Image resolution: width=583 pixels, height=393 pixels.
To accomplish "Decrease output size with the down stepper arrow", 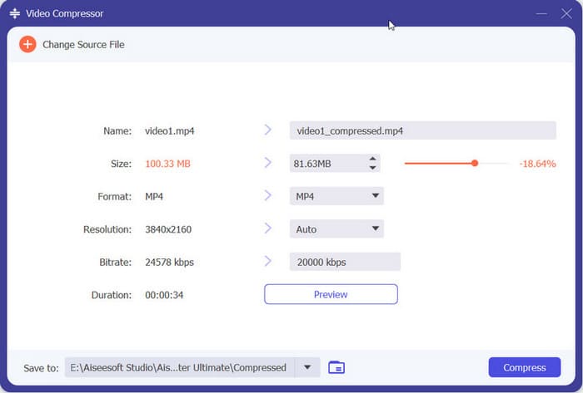I will [372, 168].
